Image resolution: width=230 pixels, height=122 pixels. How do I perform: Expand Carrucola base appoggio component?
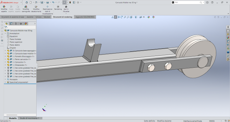click(5, 51)
